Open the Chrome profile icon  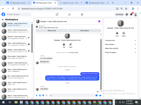pyautogui.click(x=133, y=9)
